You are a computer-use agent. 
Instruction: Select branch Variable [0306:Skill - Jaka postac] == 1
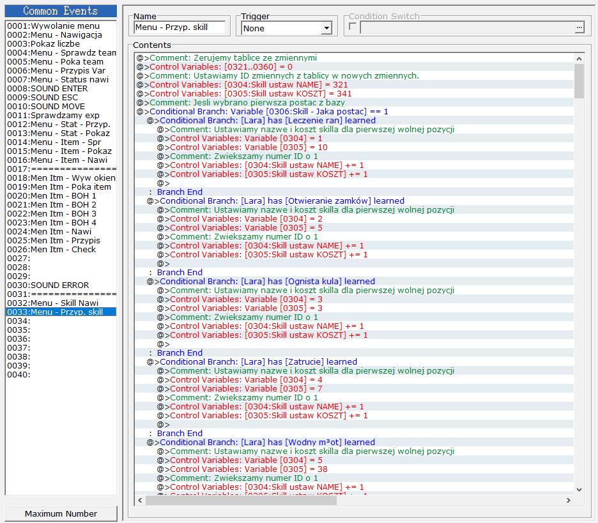(x=355, y=112)
